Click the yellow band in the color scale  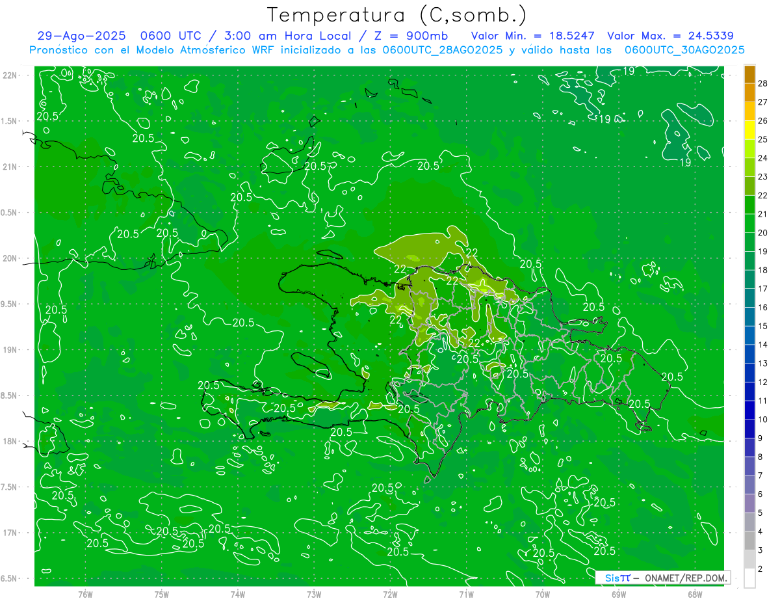click(749, 129)
